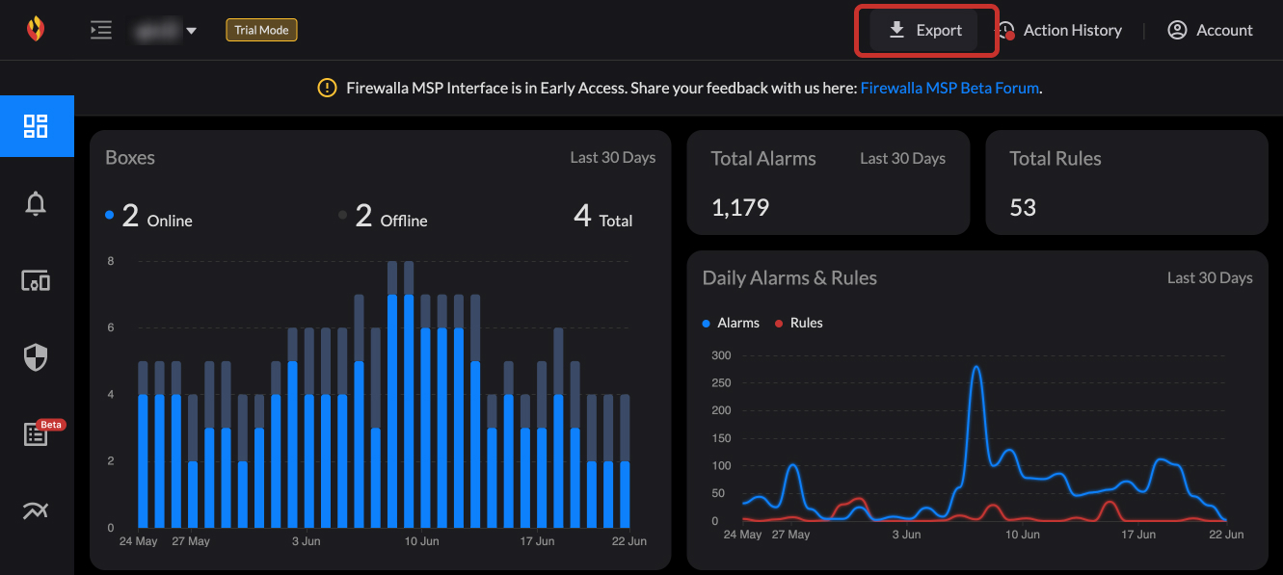The height and width of the screenshot is (575, 1283).
Task: Click "27 May" on the Daily Alarms chart
Action: click(x=791, y=534)
